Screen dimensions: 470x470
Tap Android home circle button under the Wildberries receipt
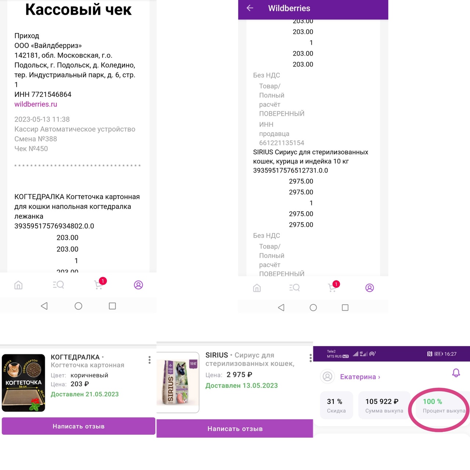point(313,308)
